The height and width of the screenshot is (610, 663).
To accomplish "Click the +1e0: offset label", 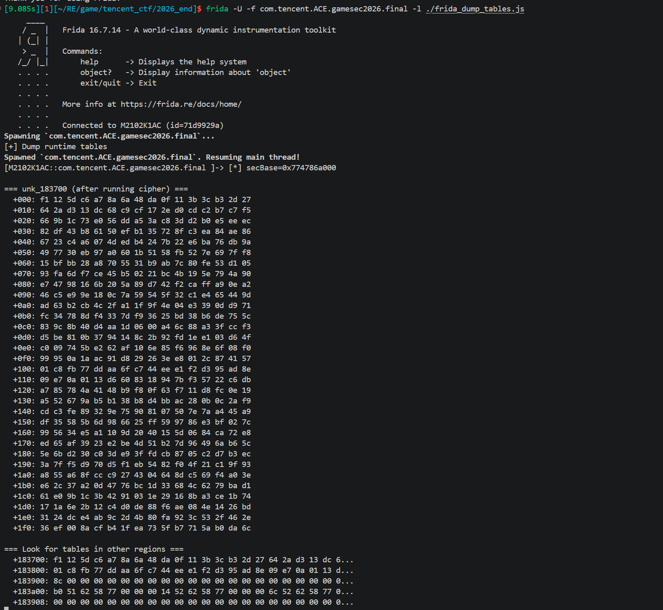I will pos(24,518).
